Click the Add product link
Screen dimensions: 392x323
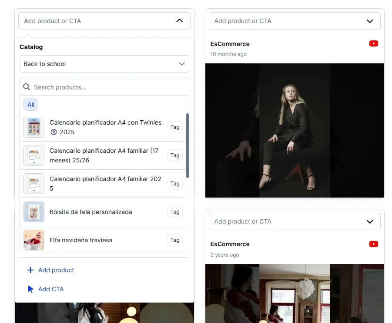[x=56, y=270]
